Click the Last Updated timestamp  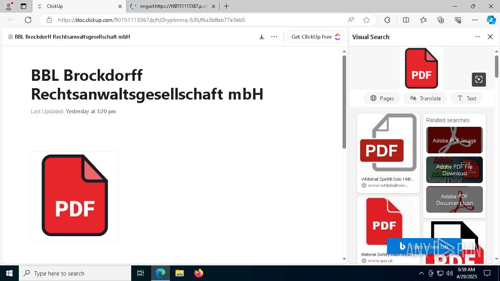coord(73,111)
